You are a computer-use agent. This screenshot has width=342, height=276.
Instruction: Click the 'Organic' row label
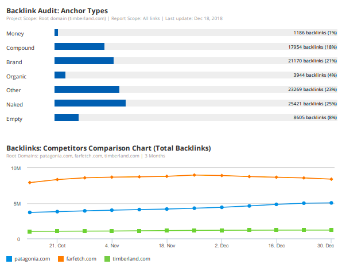(17, 77)
